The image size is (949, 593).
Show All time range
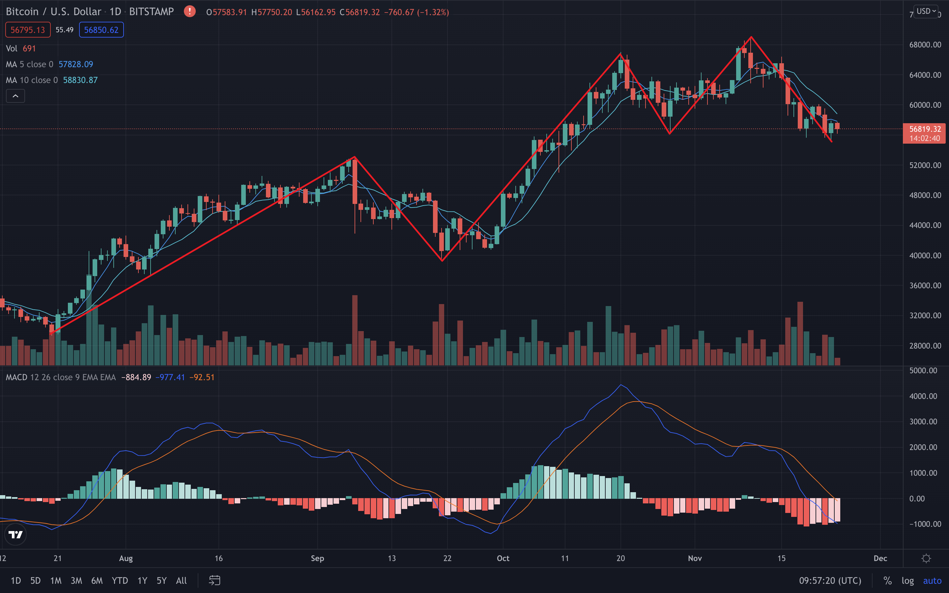click(x=181, y=580)
